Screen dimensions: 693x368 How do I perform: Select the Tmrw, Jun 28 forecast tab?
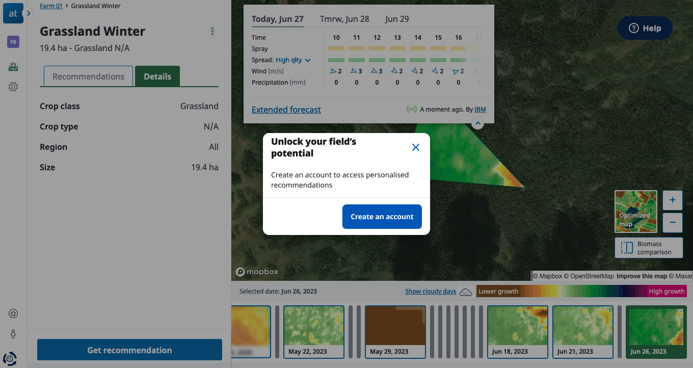tap(344, 19)
